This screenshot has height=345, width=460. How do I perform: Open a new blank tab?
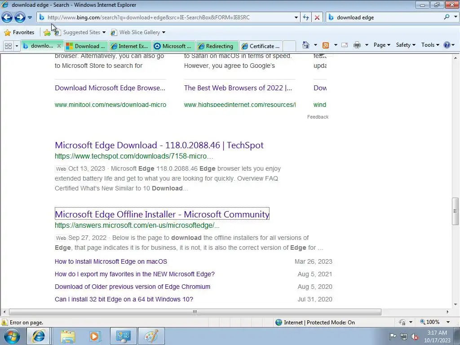289,46
